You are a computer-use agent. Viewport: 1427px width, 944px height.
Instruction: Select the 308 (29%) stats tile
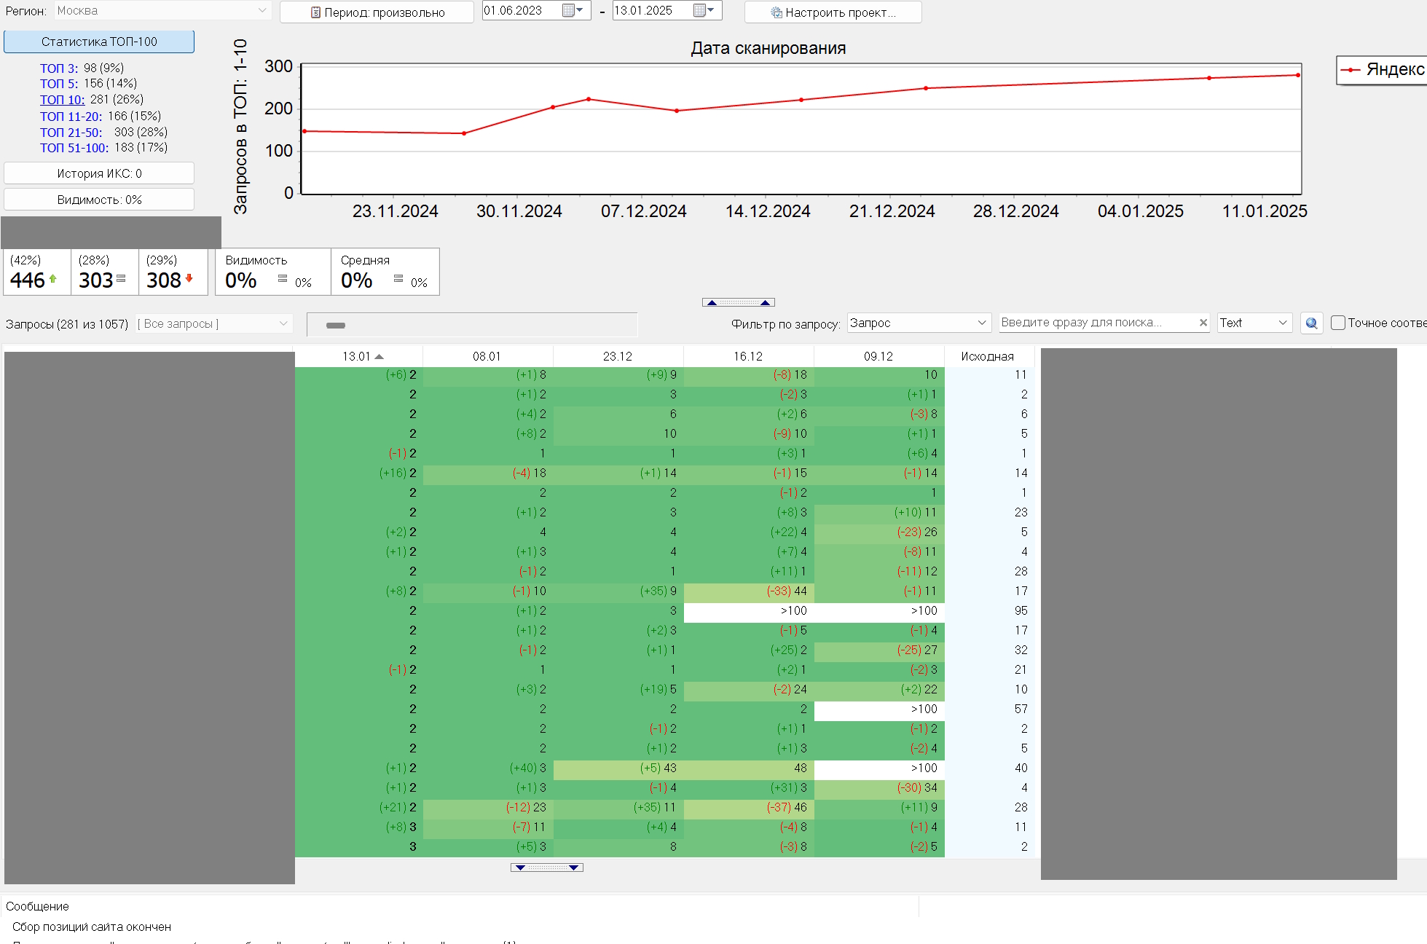pyautogui.click(x=172, y=272)
